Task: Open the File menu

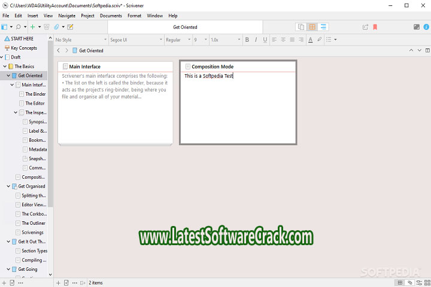Action: [x=6, y=16]
